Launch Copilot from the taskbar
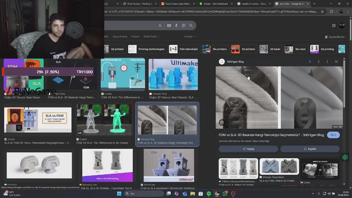Viewport: 352px width, 198px height. pos(177,194)
